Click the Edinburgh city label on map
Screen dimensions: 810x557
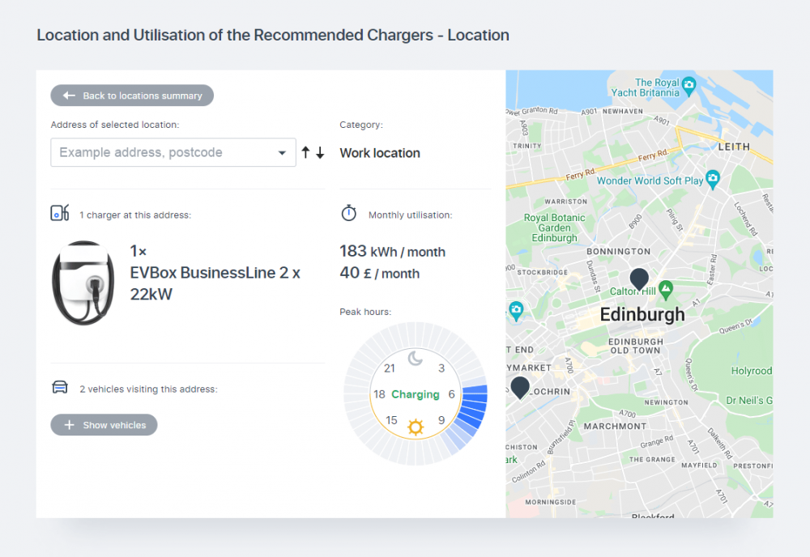(642, 314)
